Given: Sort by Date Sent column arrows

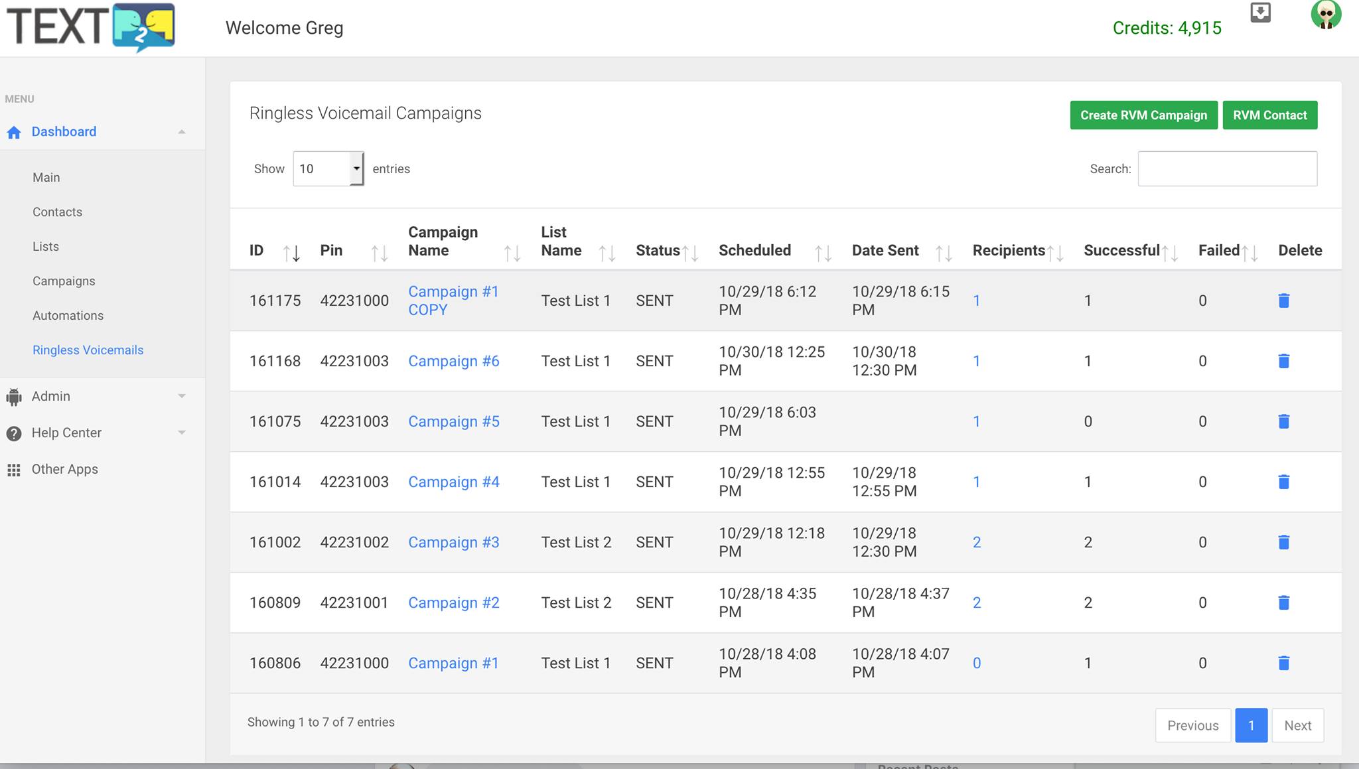Looking at the screenshot, I should pos(944,253).
